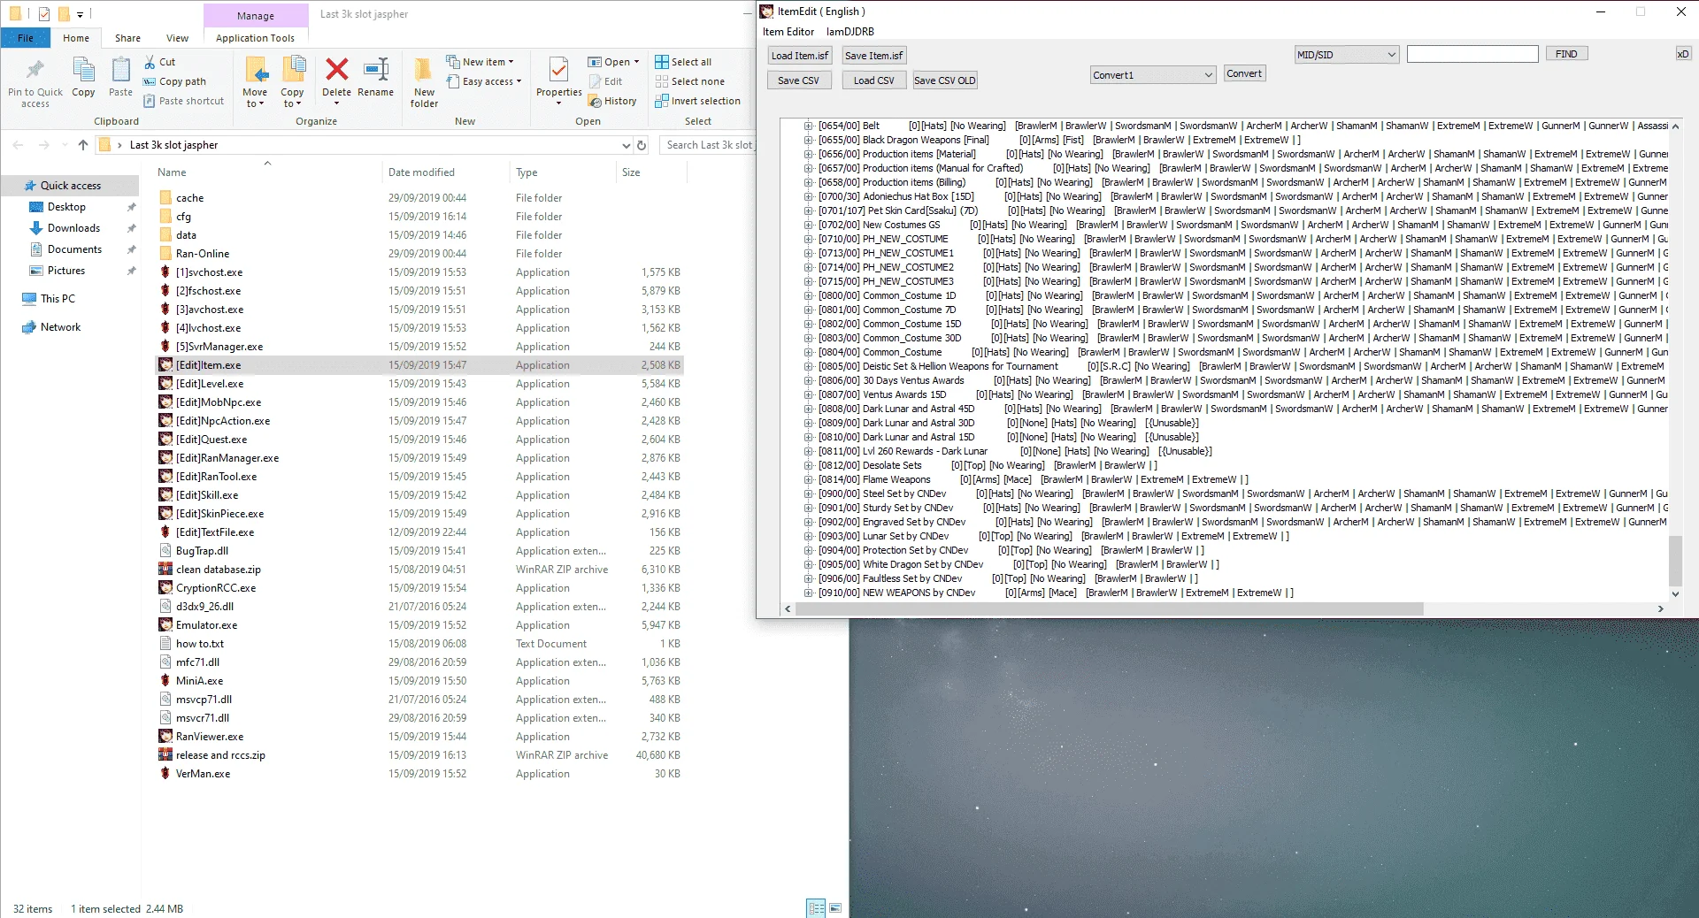1699x918 pixels.
Task: Click the Copy icon in Clipboard group
Action: (x=83, y=71)
